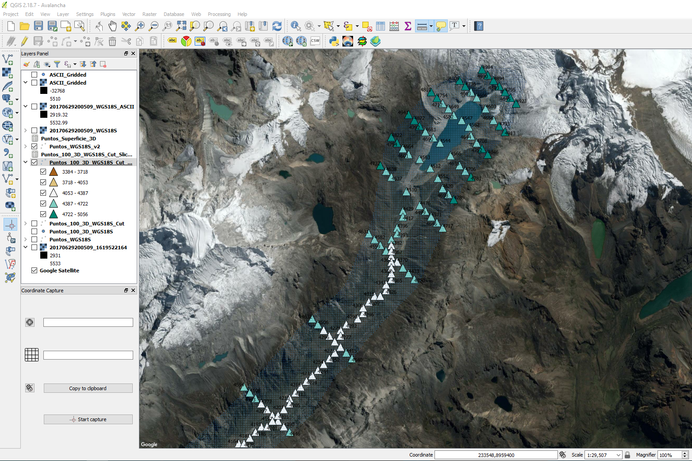Screen dimensions: 692x461
Task: Select the Measure Line ruler tool
Action: pyautogui.click(x=422, y=26)
